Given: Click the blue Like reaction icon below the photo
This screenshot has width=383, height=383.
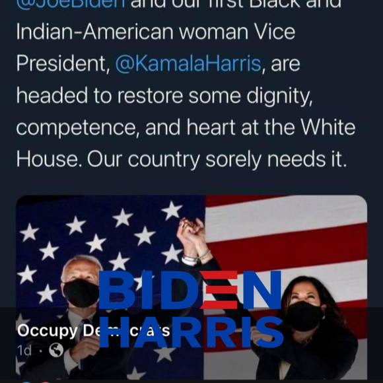Looking at the screenshot, I should tap(27, 382).
